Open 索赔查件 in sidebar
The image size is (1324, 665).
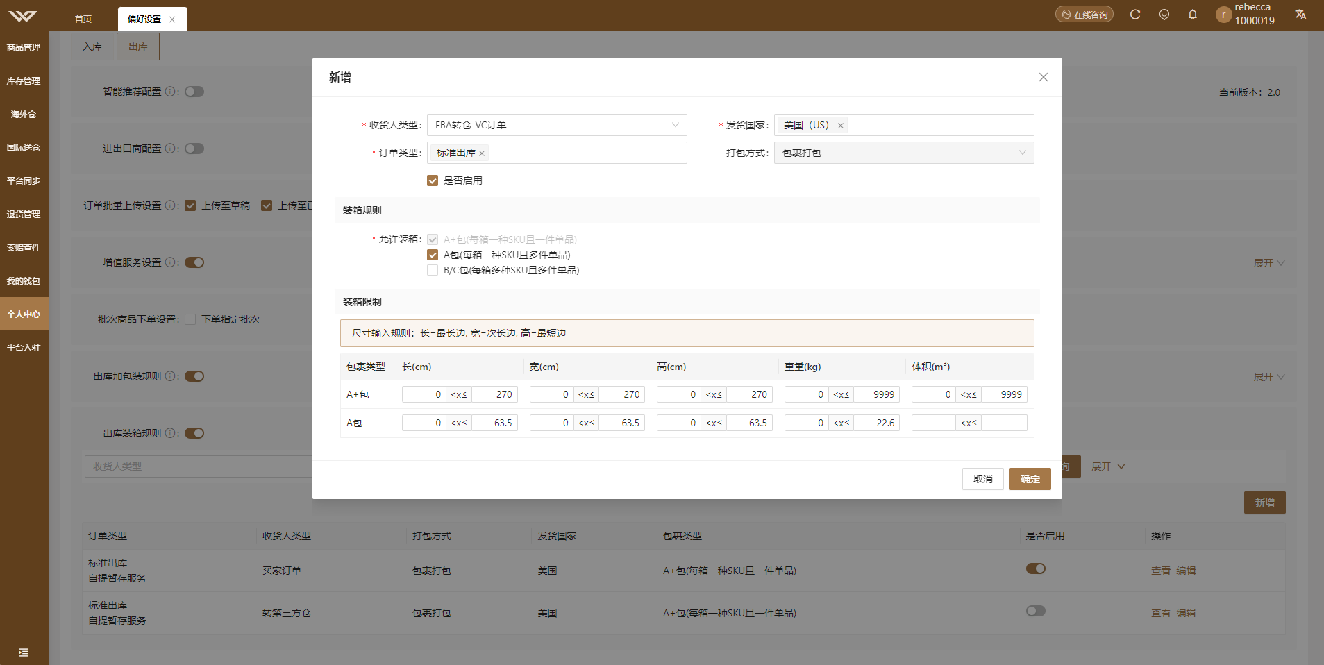point(24,248)
